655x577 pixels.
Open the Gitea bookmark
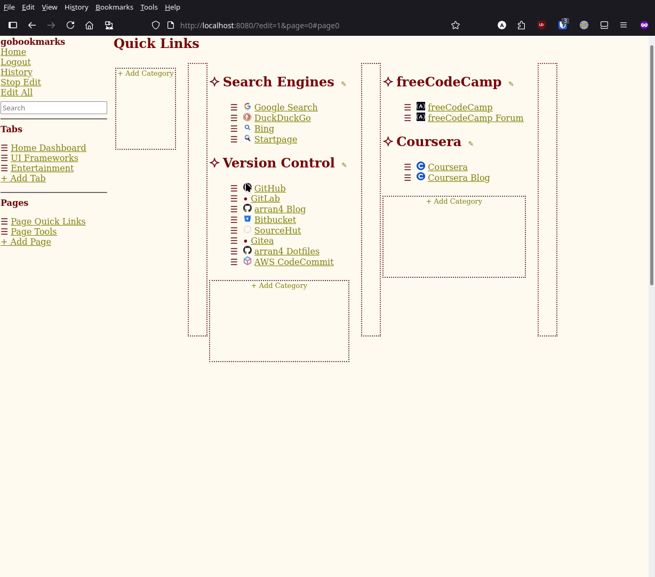pyautogui.click(x=262, y=241)
